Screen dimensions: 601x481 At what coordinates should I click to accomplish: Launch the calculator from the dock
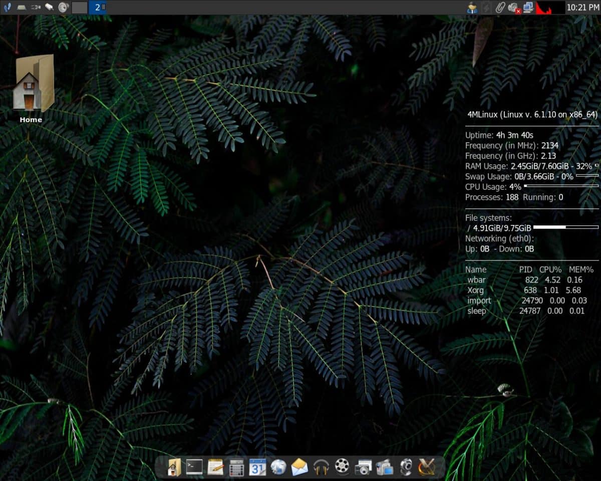237,467
